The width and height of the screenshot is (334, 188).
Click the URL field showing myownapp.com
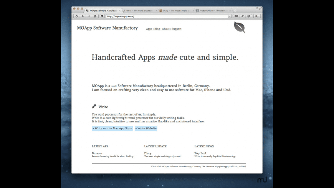click(x=167, y=16)
